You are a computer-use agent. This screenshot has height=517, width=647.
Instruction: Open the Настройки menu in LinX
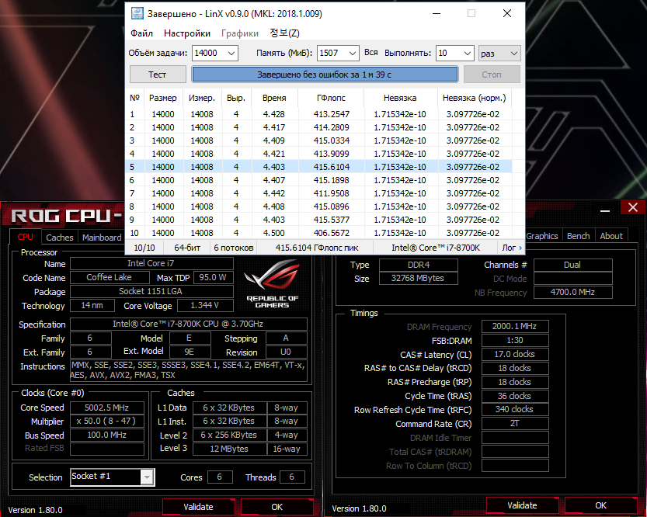click(x=187, y=33)
